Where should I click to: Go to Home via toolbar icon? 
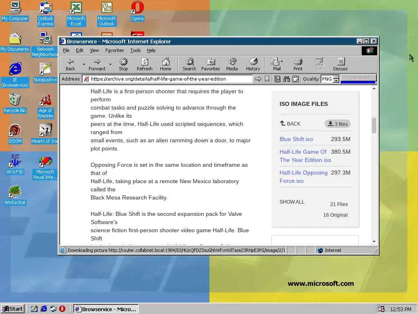(166, 64)
